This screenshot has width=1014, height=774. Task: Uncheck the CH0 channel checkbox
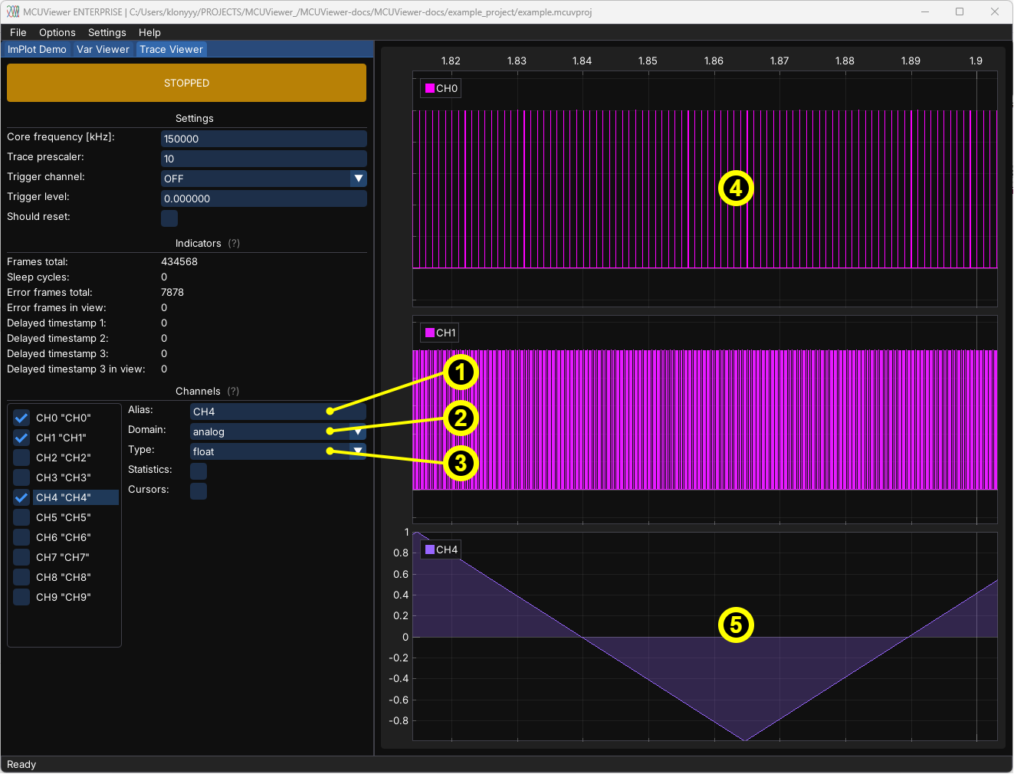21,418
